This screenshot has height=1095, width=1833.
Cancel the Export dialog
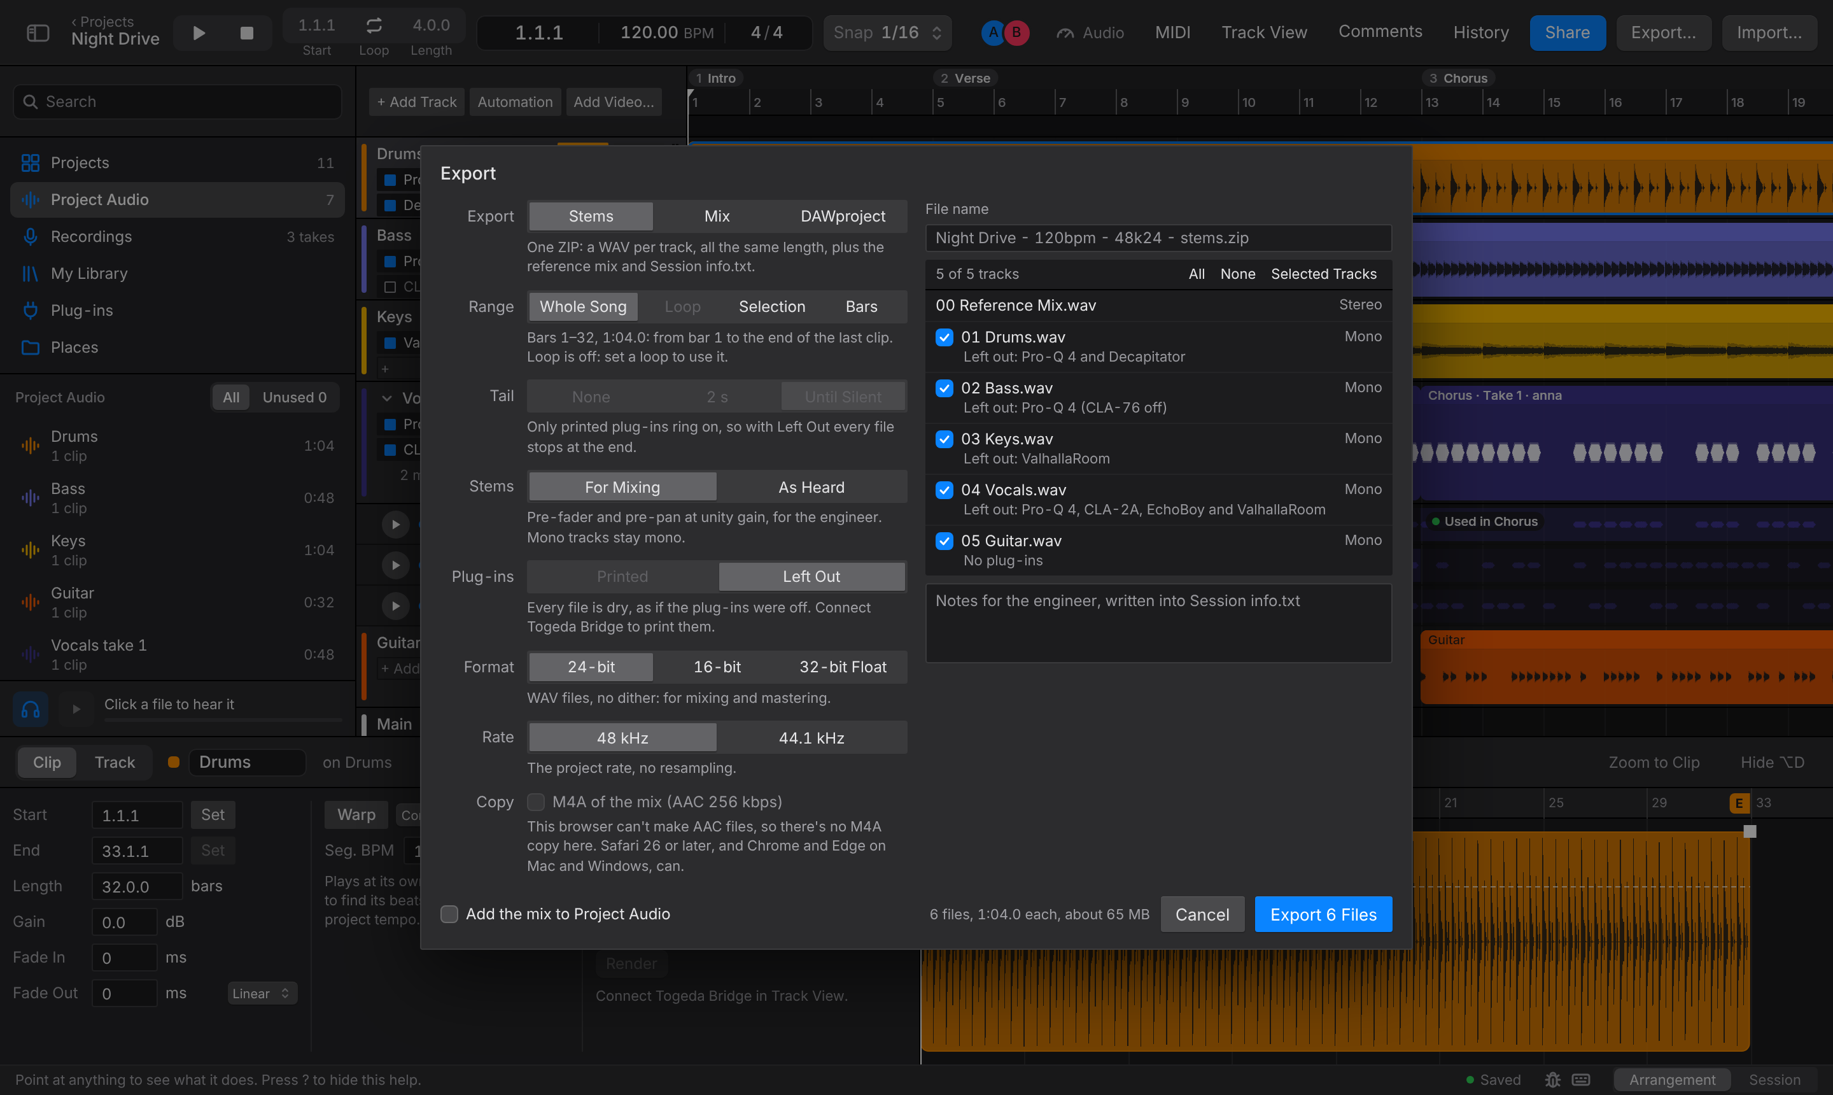(1202, 915)
